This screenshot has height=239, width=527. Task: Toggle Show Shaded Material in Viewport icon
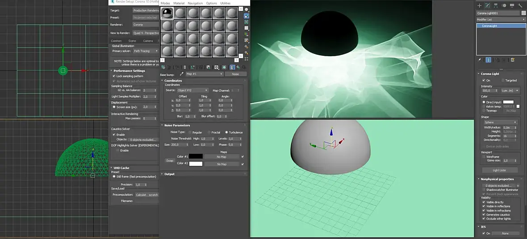pyautogui.click(x=224, y=67)
